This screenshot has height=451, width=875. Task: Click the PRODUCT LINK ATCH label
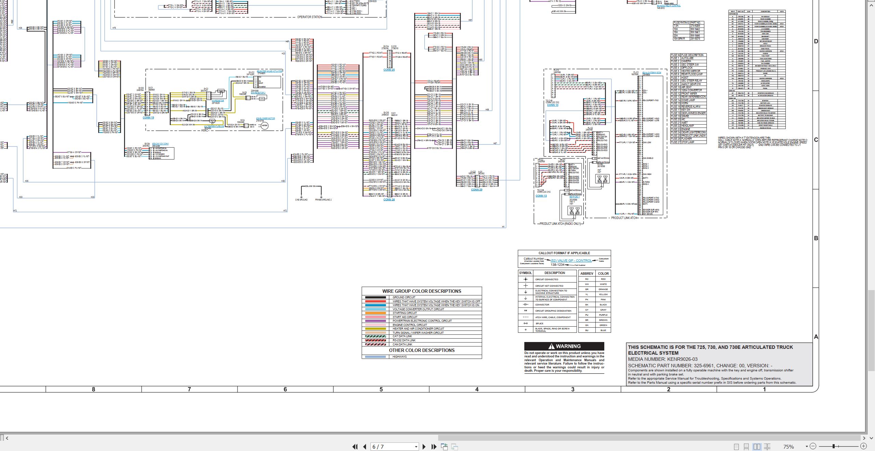coord(624,218)
